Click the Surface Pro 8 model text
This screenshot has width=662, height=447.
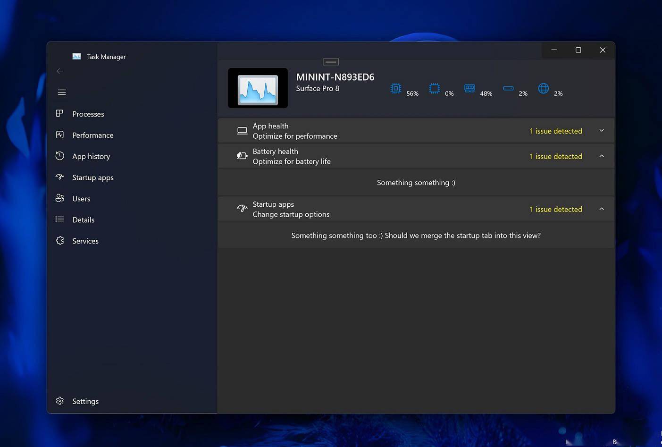point(318,88)
